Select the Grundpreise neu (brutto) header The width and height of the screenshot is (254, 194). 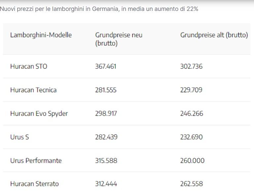coord(119,39)
